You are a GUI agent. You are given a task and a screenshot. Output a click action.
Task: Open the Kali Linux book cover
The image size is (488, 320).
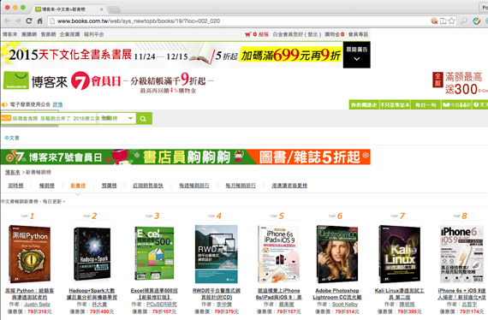(x=399, y=254)
